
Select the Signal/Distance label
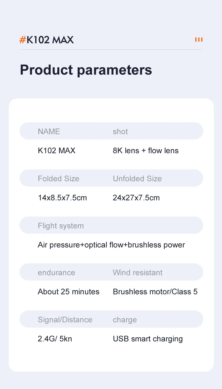click(x=65, y=320)
